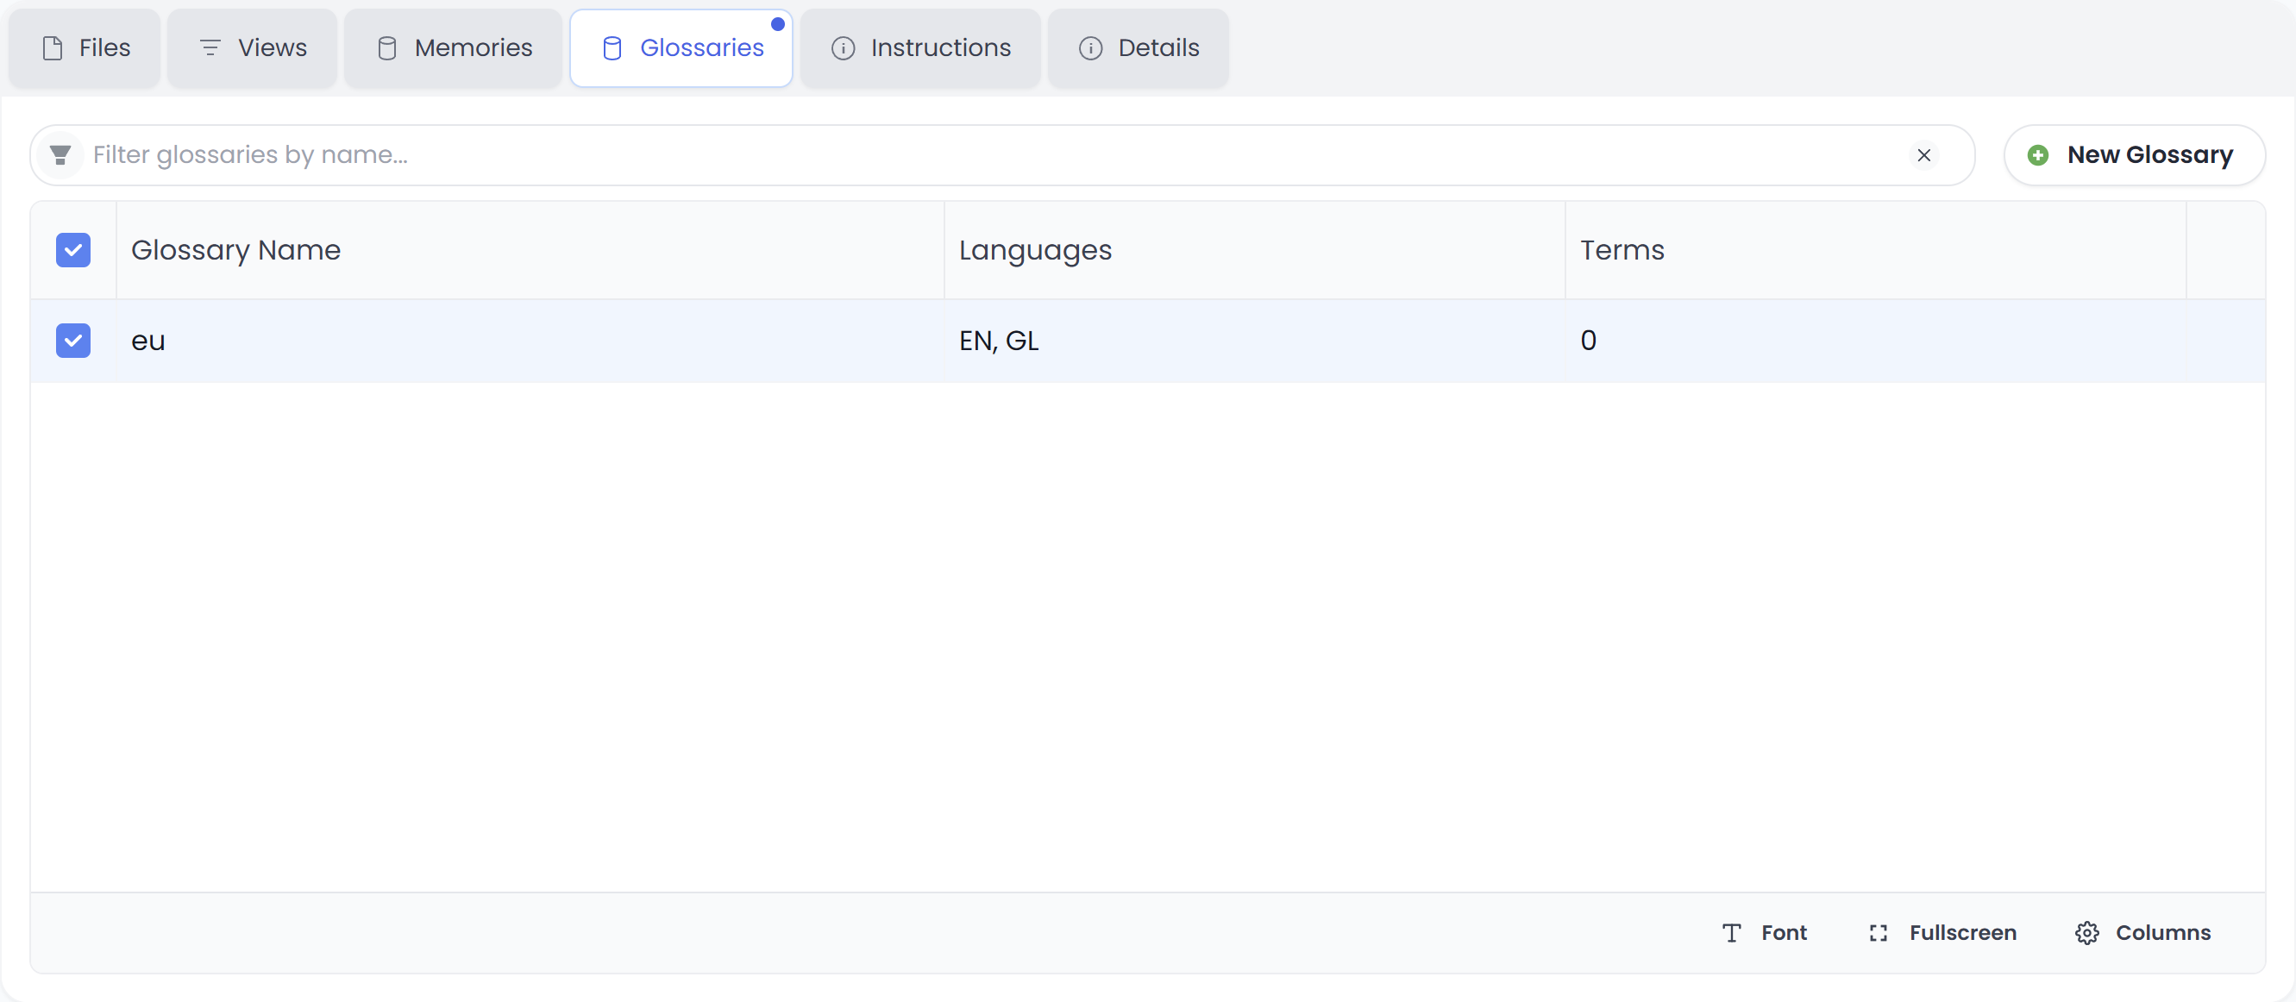2296x1002 pixels.
Task: Click the Views filter icon
Action: coord(210,48)
